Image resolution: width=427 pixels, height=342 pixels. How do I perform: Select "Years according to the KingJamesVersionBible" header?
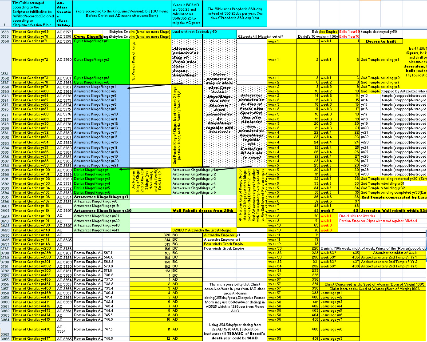pyautogui.click(x=122, y=14)
